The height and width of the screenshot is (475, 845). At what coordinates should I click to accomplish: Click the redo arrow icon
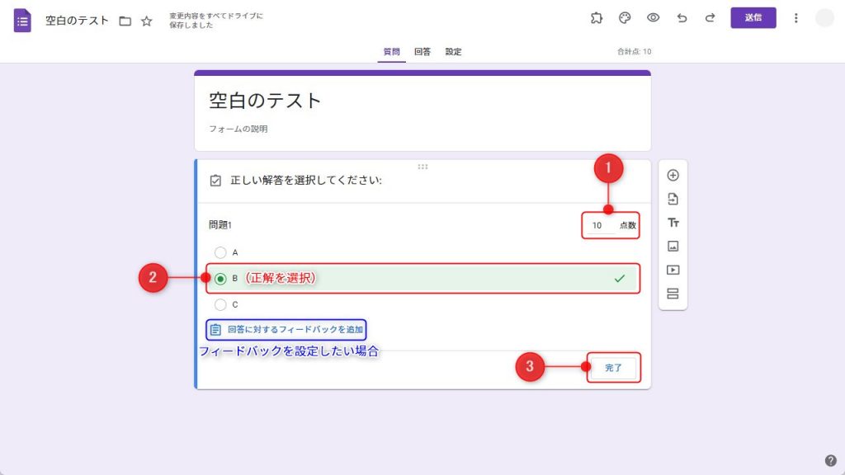point(710,18)
